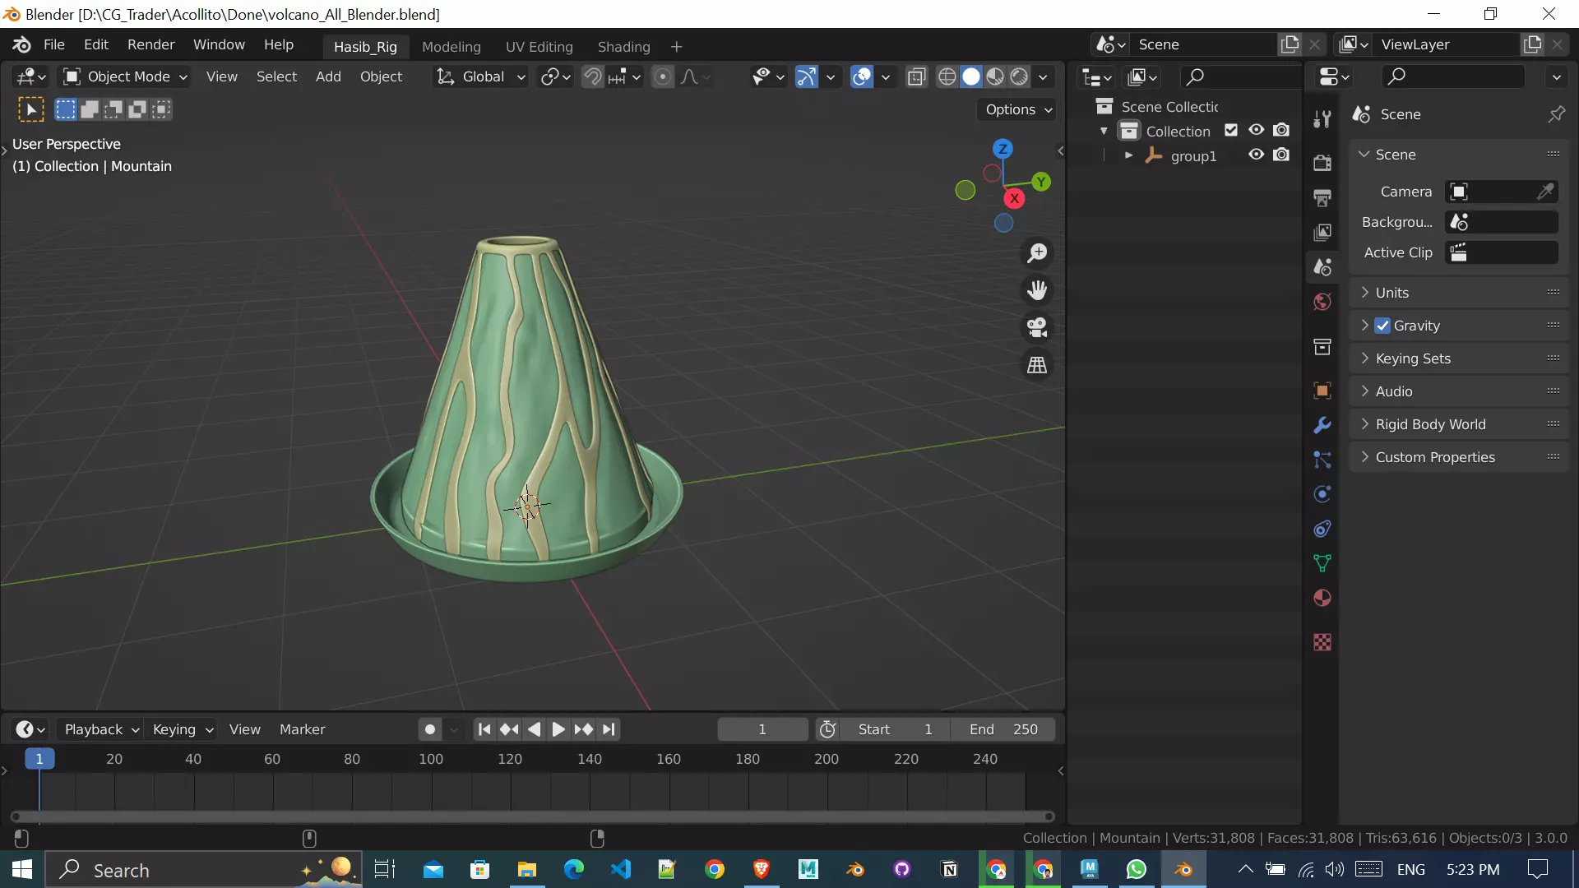Image resolution: width=1579 pixels, height=888 pixels.
Task: Toggle the Gravity checkbox
Action: coord(1382,326)
